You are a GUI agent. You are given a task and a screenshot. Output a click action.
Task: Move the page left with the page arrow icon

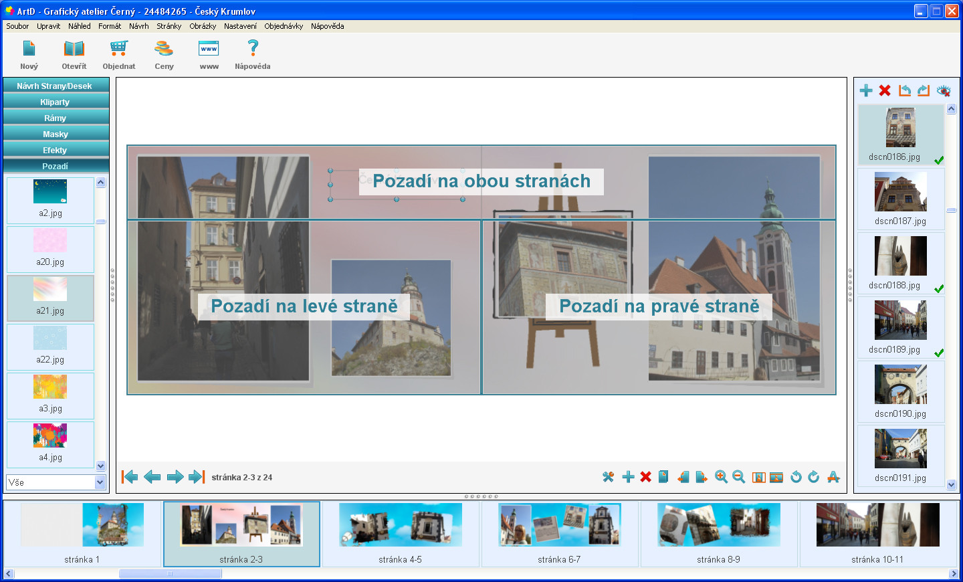point(683,477)
